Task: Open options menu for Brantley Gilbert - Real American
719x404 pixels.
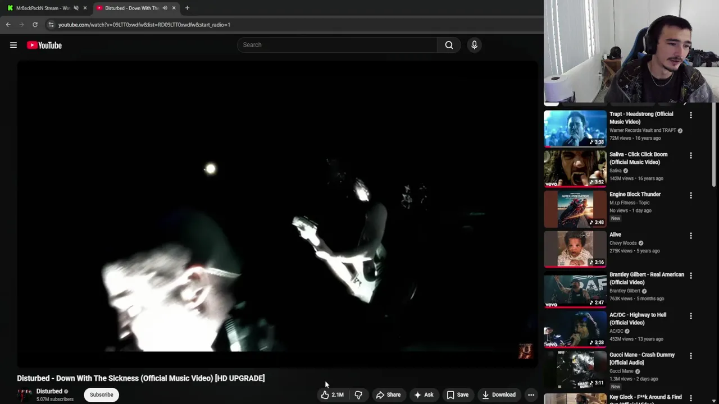Action: click(691, 276)
